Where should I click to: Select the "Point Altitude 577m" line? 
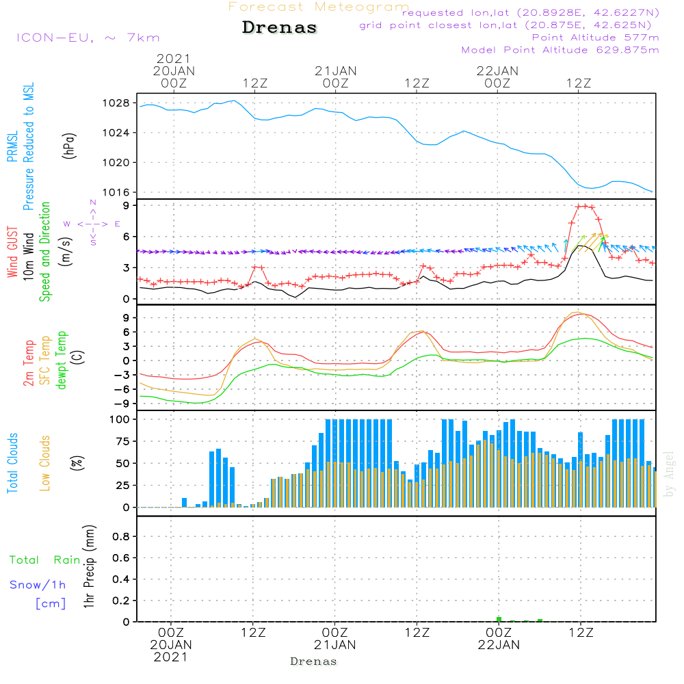click(596, 38)
